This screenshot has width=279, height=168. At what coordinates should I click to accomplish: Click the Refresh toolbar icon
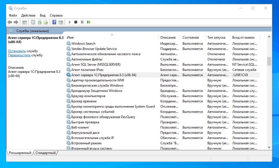tap(40, 22)
